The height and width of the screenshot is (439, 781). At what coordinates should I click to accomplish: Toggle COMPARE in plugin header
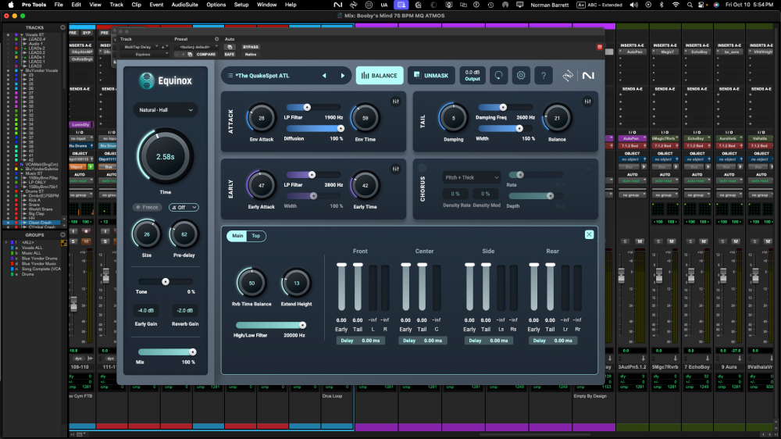pyautogui.click(x=205, y=55)
